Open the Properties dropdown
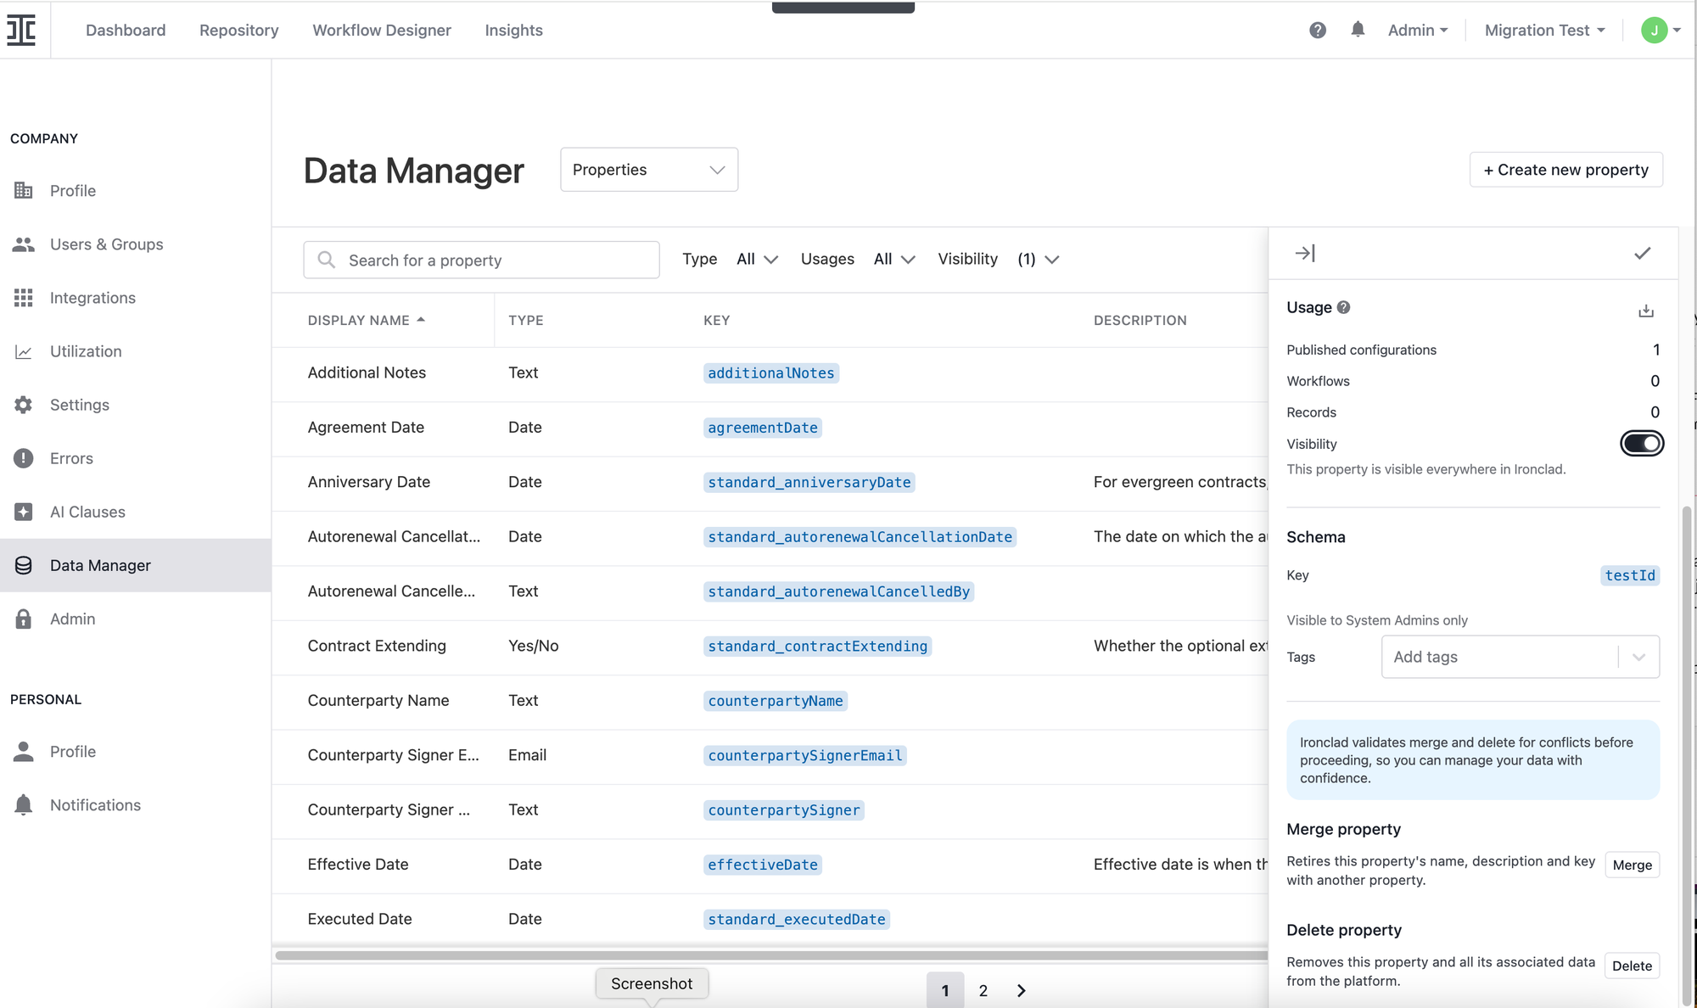This screenshot has width=1697, height=1008. coord(649,170)
